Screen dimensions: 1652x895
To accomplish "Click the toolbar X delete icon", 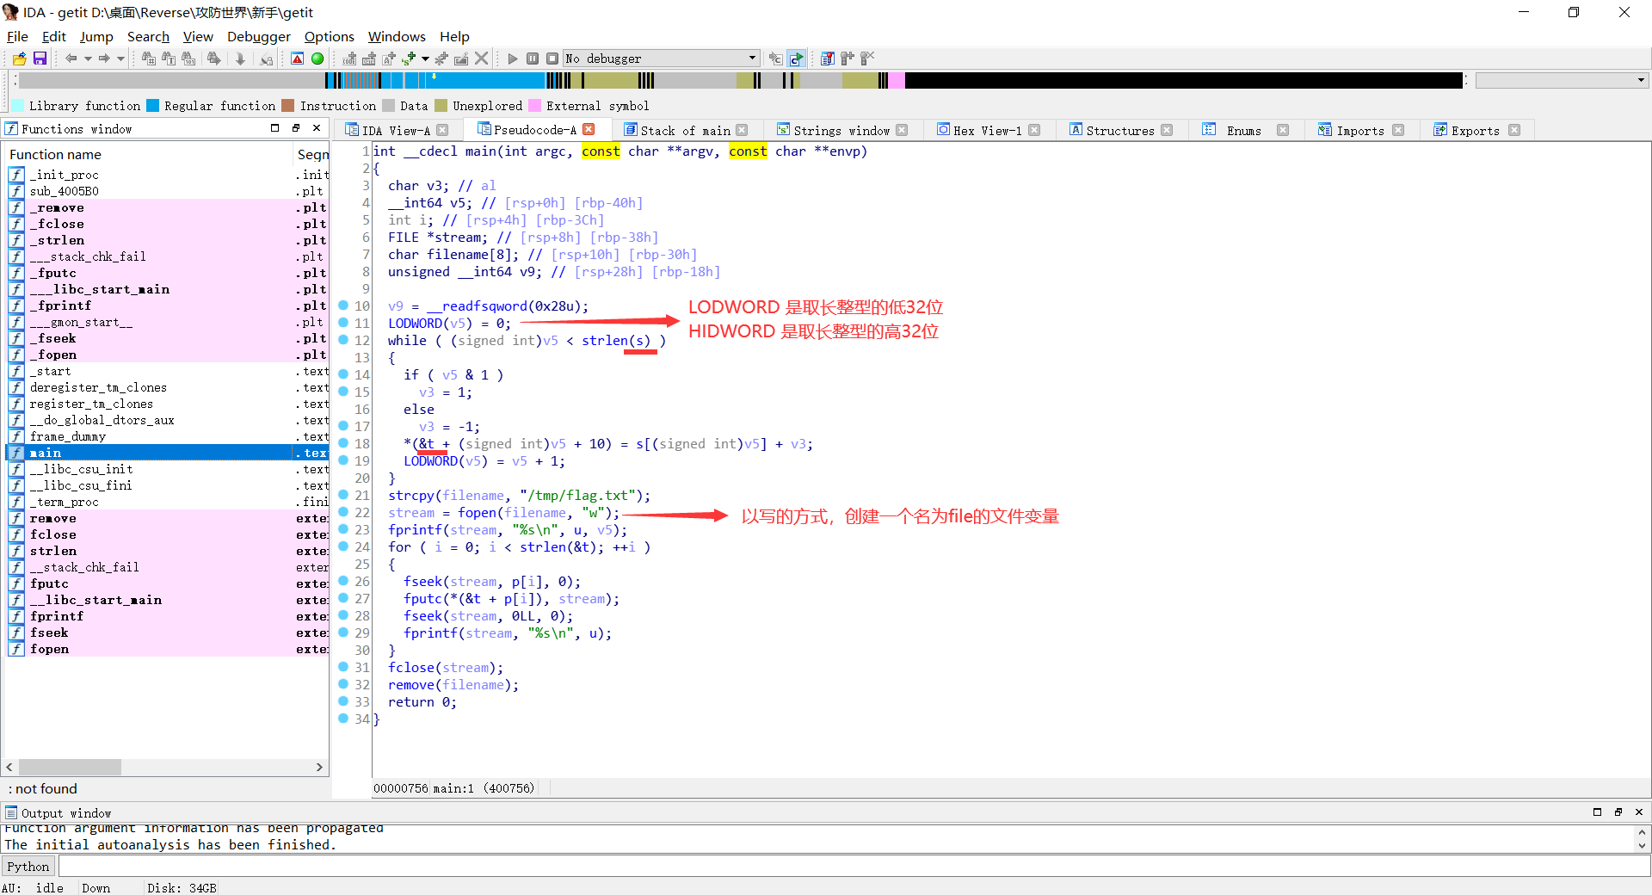I will pos(482,59).
